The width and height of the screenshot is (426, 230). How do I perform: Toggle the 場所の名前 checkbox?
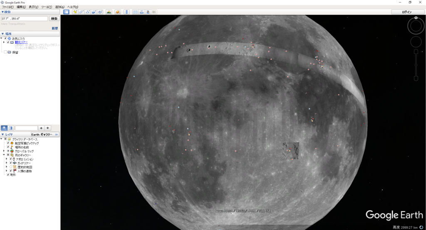pyautogui.click(x=8, y=147)
